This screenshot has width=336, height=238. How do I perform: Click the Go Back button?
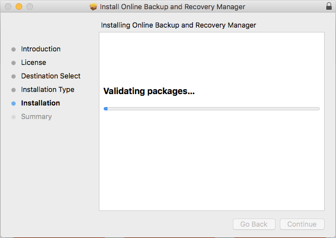pyautogui.click(x=254, y=224)
